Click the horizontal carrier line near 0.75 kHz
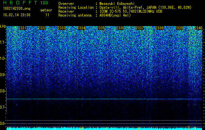Screen dimensions: 205x130 (x=104, y=99)
